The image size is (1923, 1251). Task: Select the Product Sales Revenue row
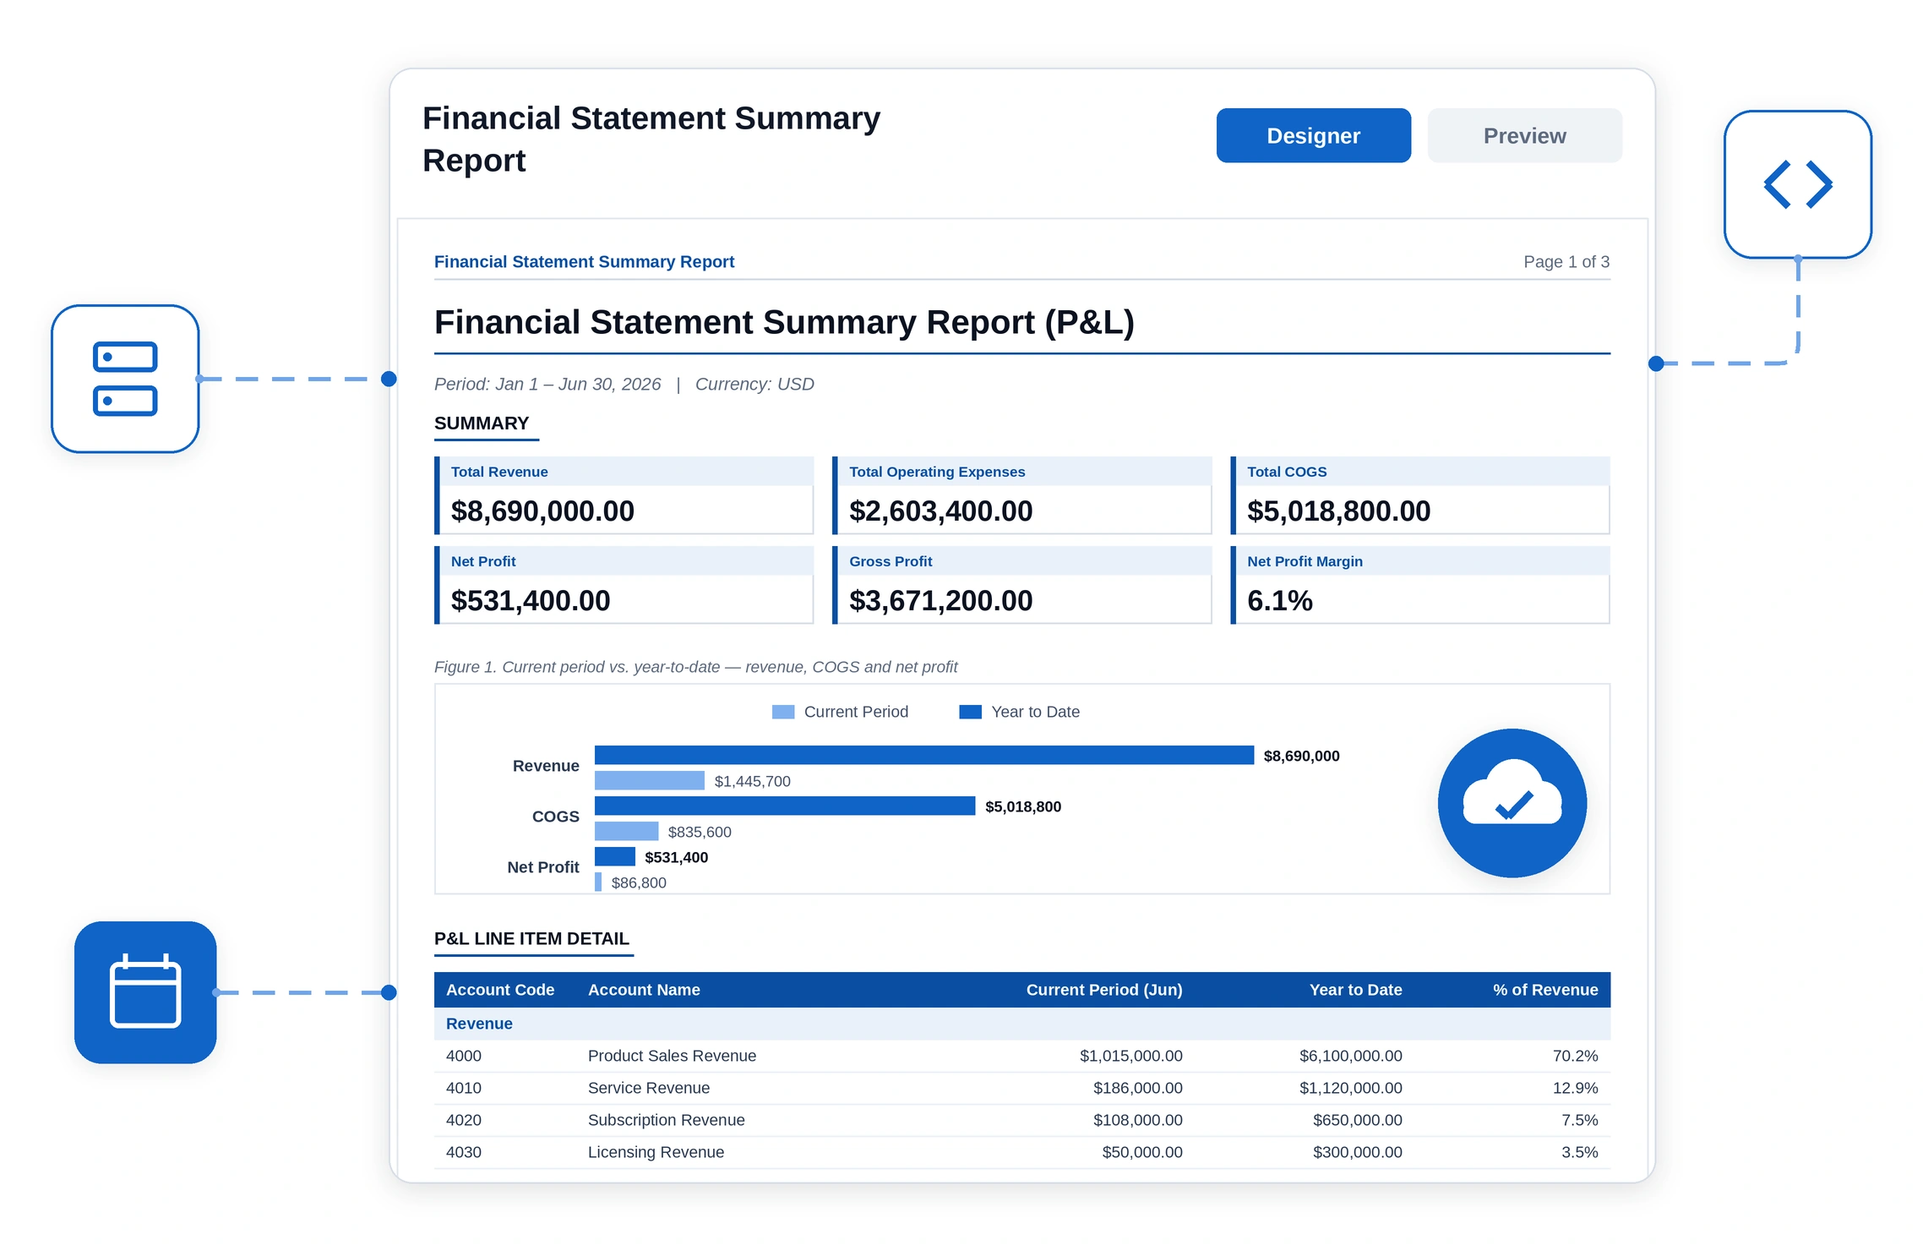1022,1056
